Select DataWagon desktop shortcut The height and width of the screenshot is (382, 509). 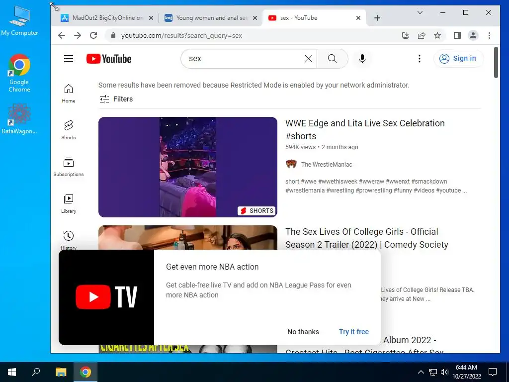(19, 119)
